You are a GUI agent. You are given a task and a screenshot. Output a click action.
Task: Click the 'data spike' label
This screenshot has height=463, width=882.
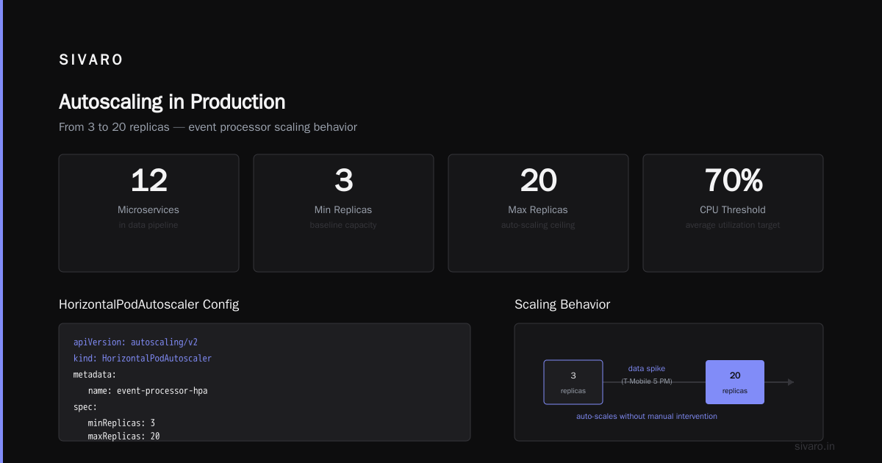pos(647,368)
